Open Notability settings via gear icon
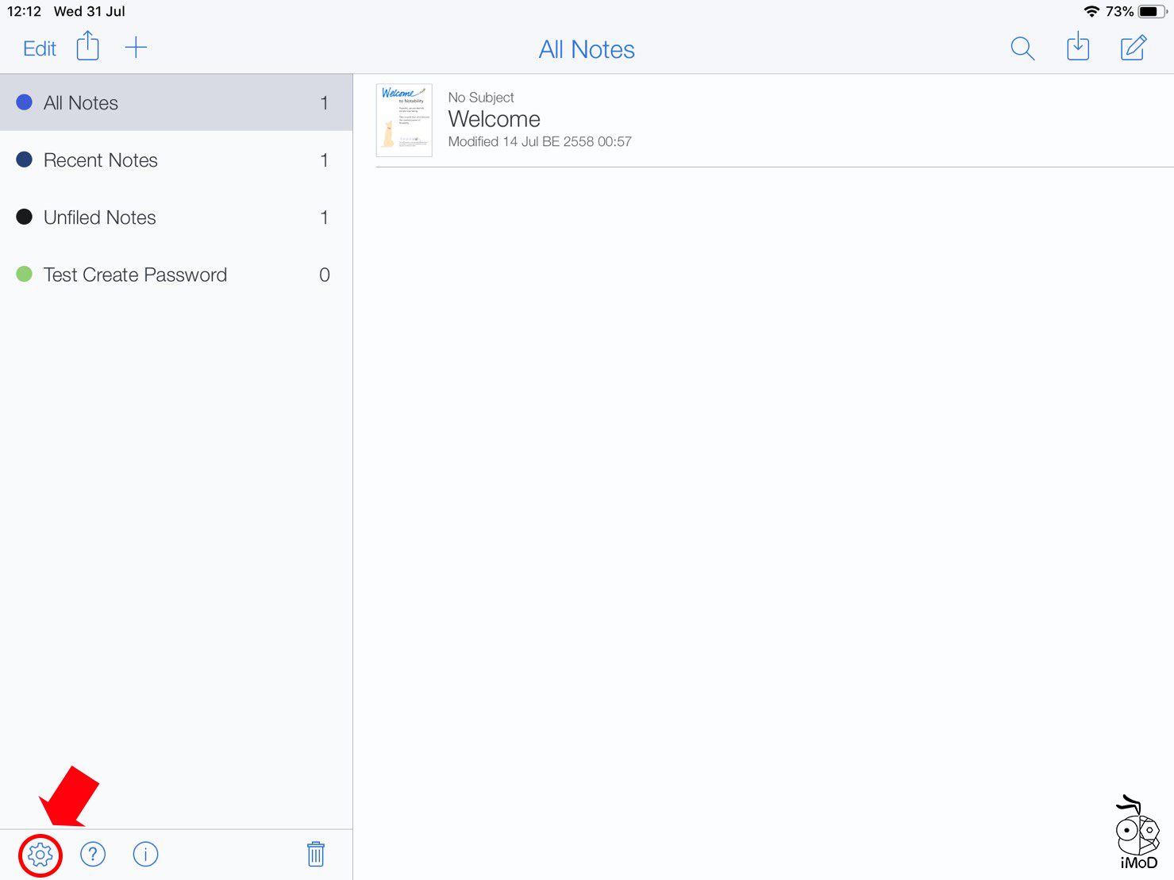1174x880 pixels. point(40,855)
